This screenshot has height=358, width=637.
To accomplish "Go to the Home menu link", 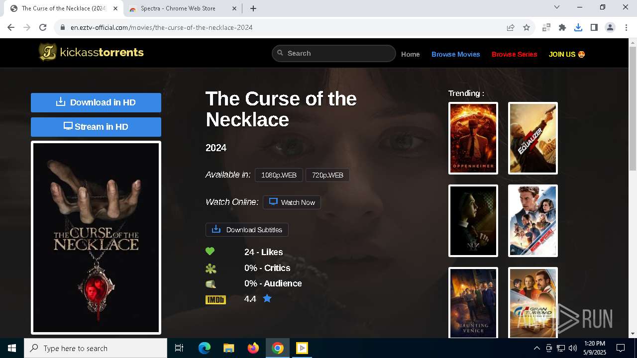I will pos(411,54).
